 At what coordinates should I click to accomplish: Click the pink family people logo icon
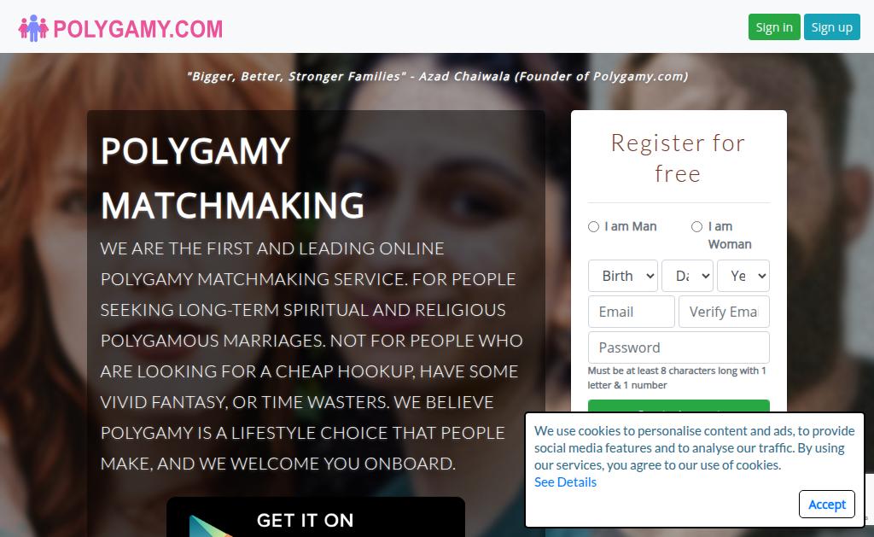click(33, 28)
